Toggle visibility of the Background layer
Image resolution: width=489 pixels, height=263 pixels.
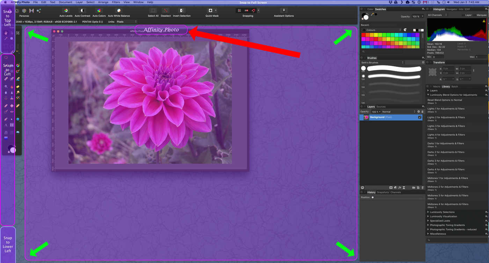click(x=420, y=117)
